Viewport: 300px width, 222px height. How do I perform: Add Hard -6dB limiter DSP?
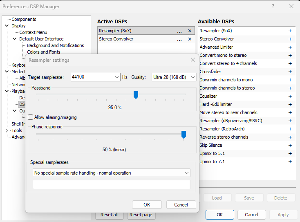coord(290,105)
